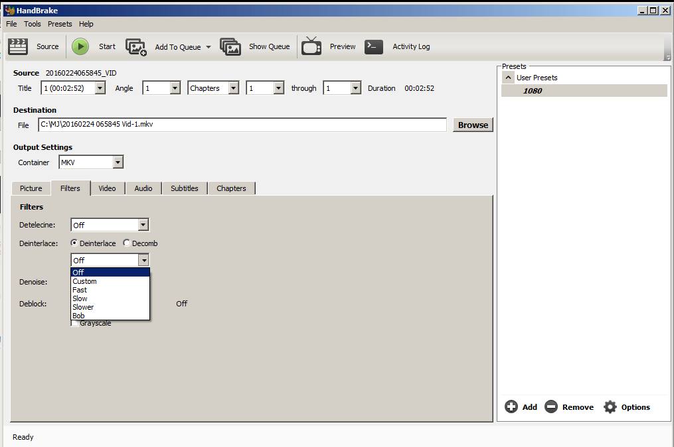Choose Slower in the deinterlace list
674x447 pixels.
110,307
